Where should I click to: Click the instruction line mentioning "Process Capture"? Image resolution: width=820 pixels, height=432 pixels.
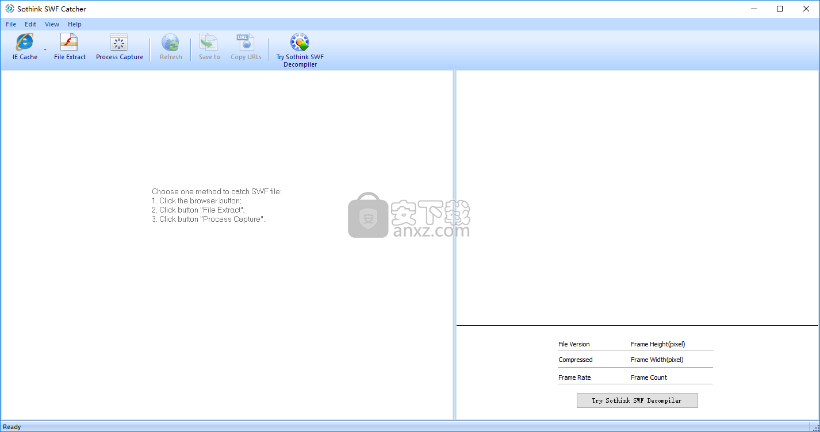point(209,219)
